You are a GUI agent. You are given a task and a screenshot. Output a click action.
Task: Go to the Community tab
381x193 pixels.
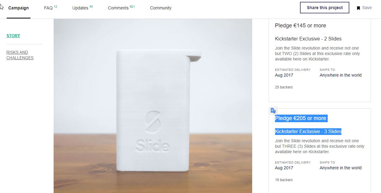(161, 8)
